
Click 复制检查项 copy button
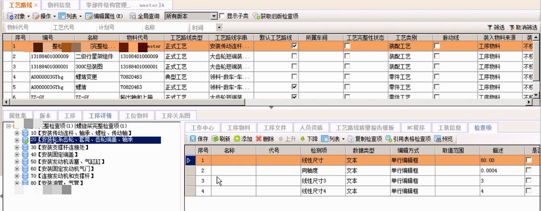point(365,139)
